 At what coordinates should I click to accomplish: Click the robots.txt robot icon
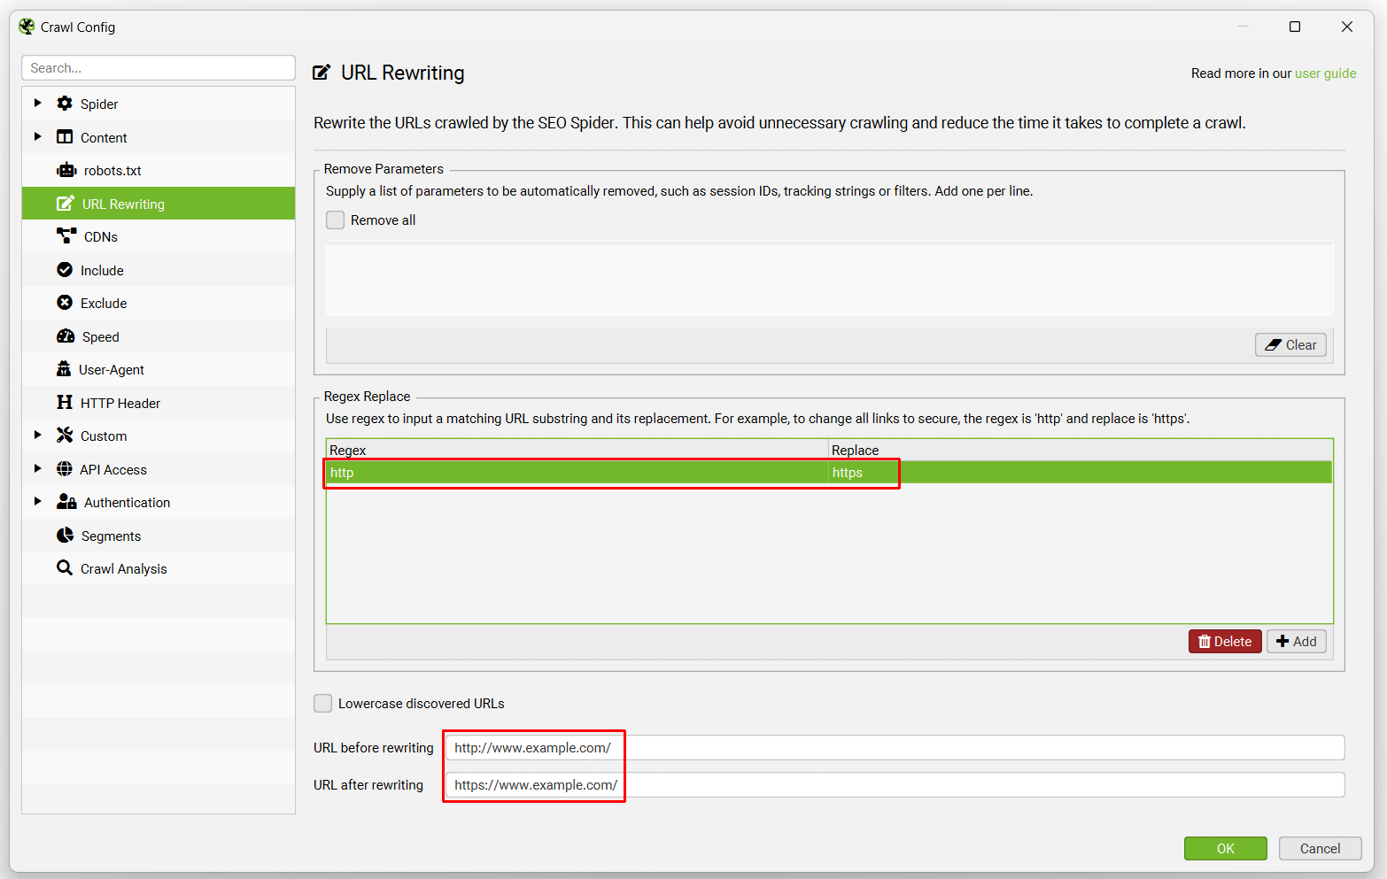65,169
